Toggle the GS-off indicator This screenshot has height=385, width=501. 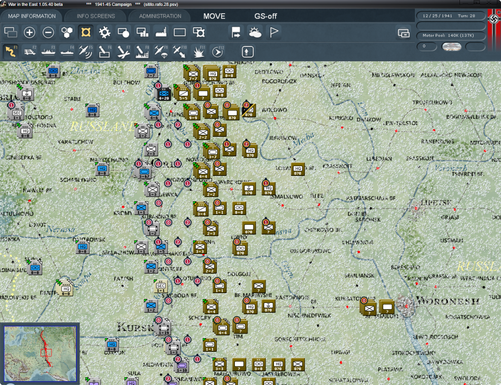click(265, 16)
